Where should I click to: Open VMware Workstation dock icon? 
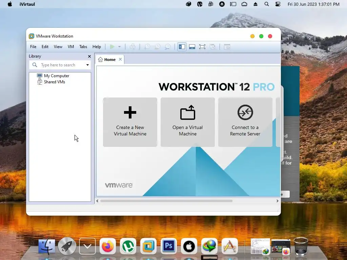pyautogui.click(x=148, y=246)
